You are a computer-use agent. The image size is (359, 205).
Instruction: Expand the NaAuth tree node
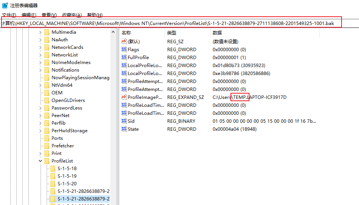40,40
